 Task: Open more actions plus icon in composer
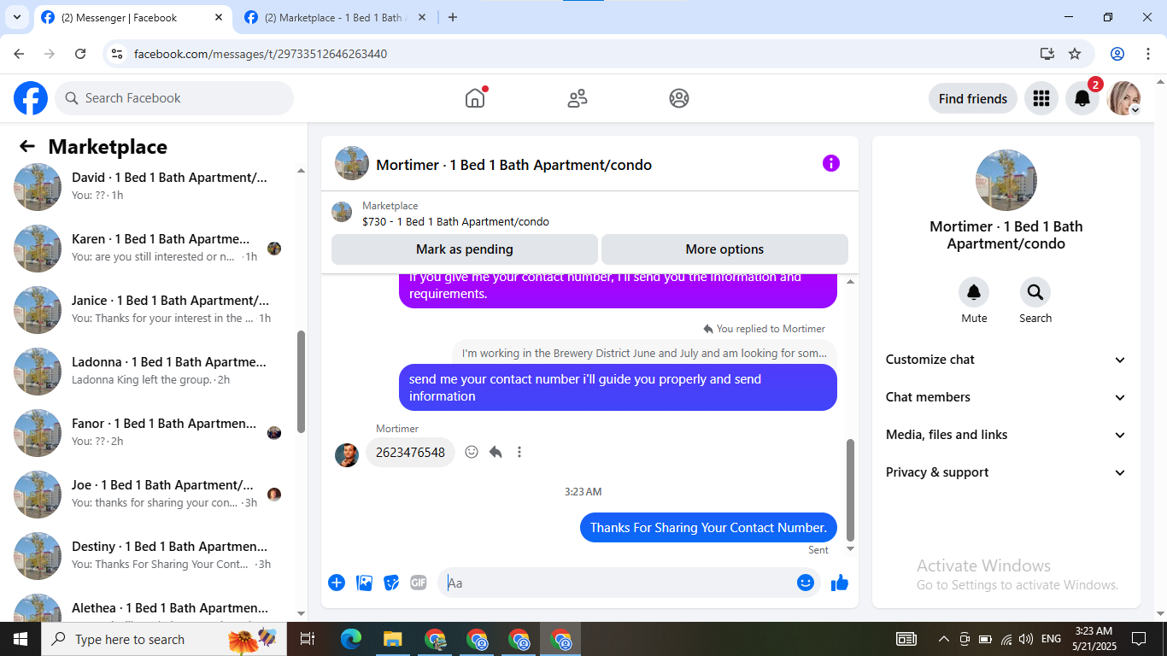(337, 583)
